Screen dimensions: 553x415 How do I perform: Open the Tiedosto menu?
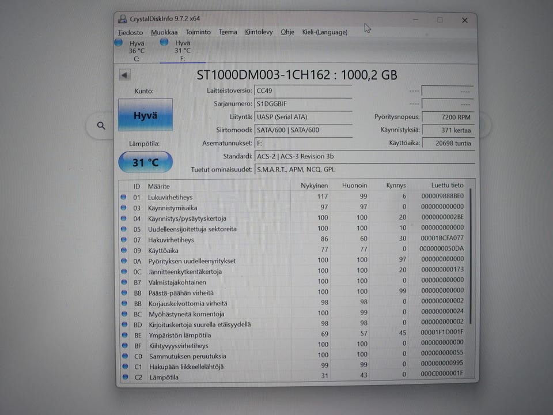tap(130, 32)
